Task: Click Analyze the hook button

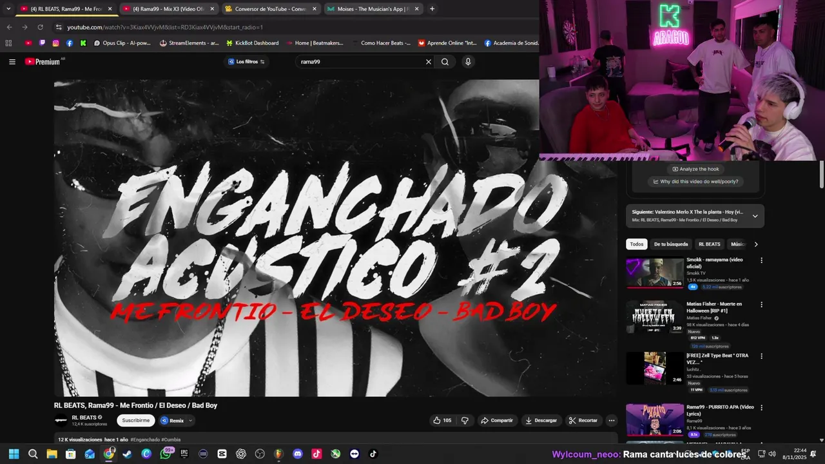Action: (695, 169)
